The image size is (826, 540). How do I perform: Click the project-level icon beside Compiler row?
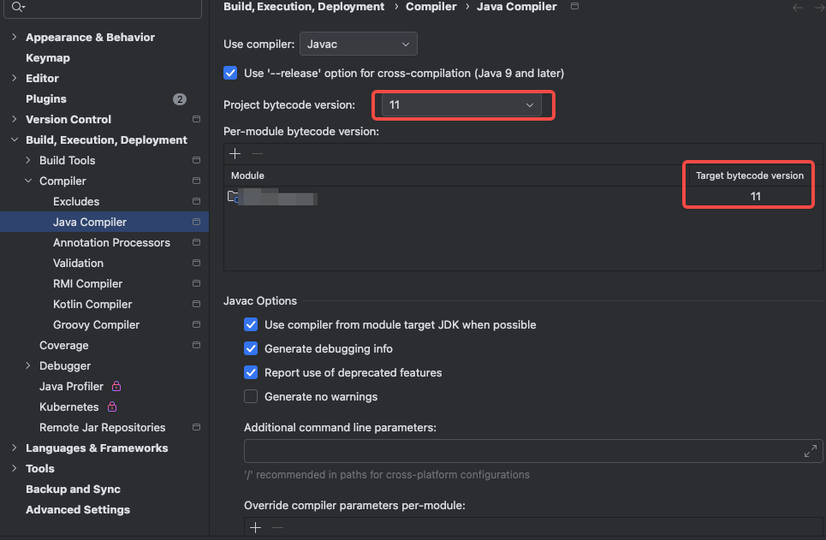click(x=197, y=181)
